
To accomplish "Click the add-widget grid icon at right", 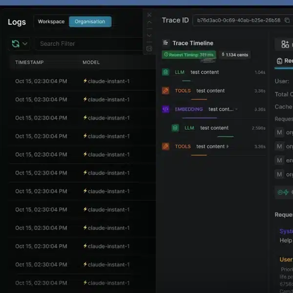I will click(x=285, y=44).
